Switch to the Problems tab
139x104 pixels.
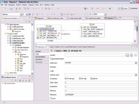click(58, 47)
